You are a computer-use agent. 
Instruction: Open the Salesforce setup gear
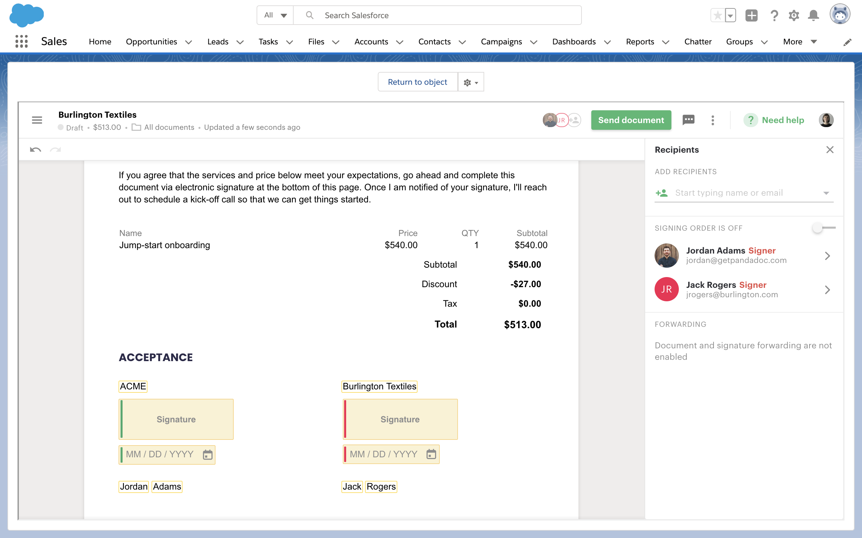click(794, 15)
